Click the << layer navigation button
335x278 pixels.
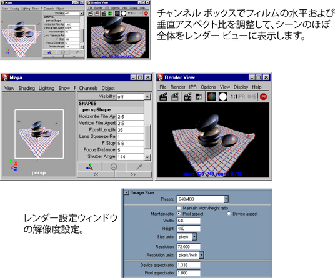[96, 174]
